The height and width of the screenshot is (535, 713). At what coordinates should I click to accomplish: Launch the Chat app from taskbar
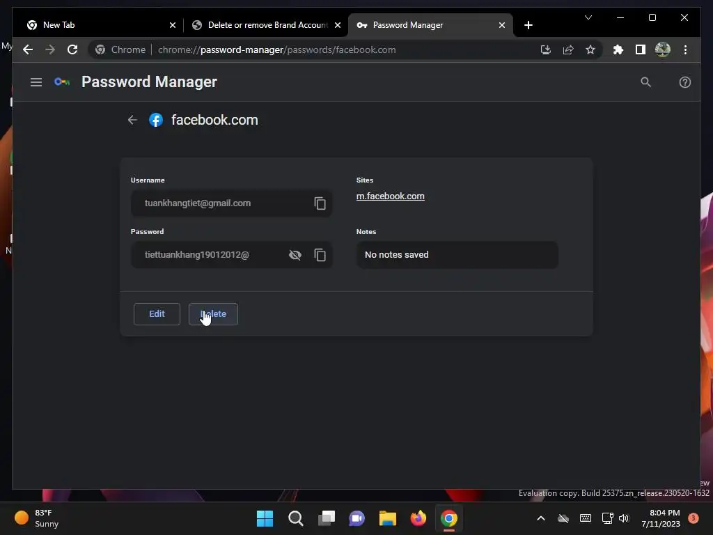[x=357, y=518]
